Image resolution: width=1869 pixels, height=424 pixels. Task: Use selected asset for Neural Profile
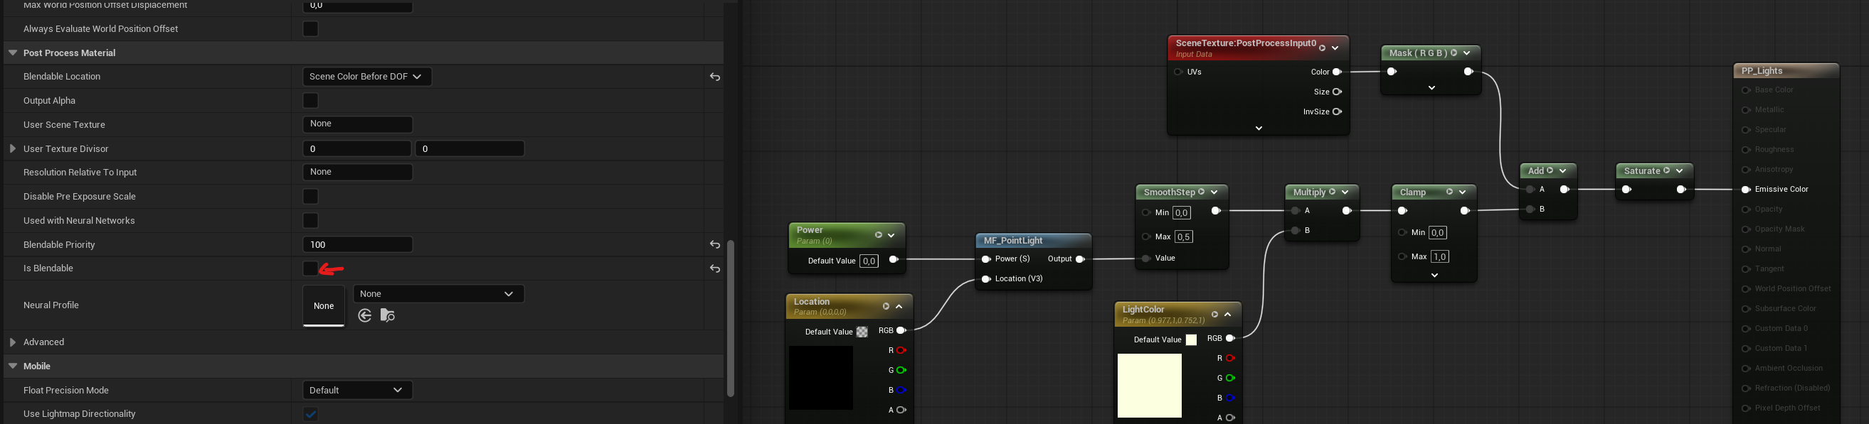coord(365,315)
